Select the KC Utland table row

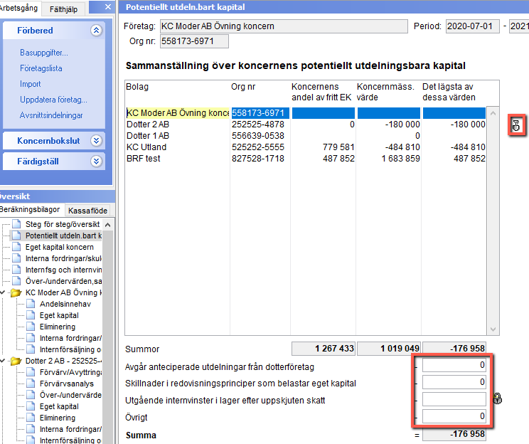(x=305, y=147)
